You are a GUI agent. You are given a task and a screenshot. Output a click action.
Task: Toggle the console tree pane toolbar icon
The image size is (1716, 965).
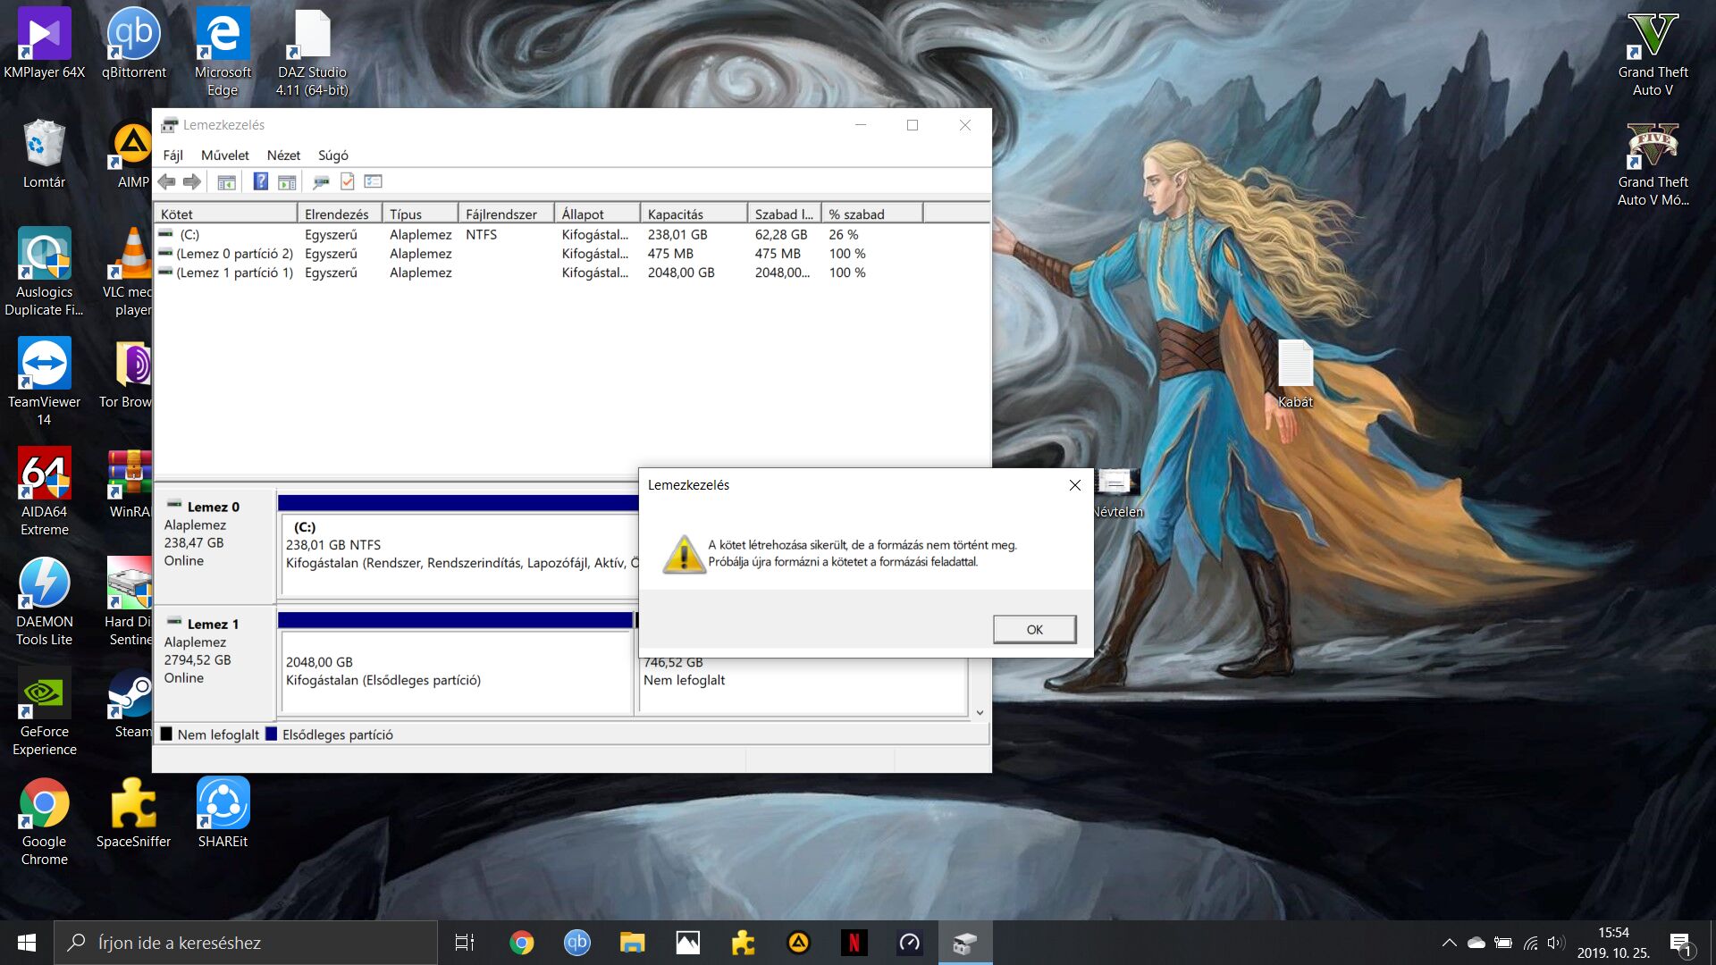click(227, 182)
